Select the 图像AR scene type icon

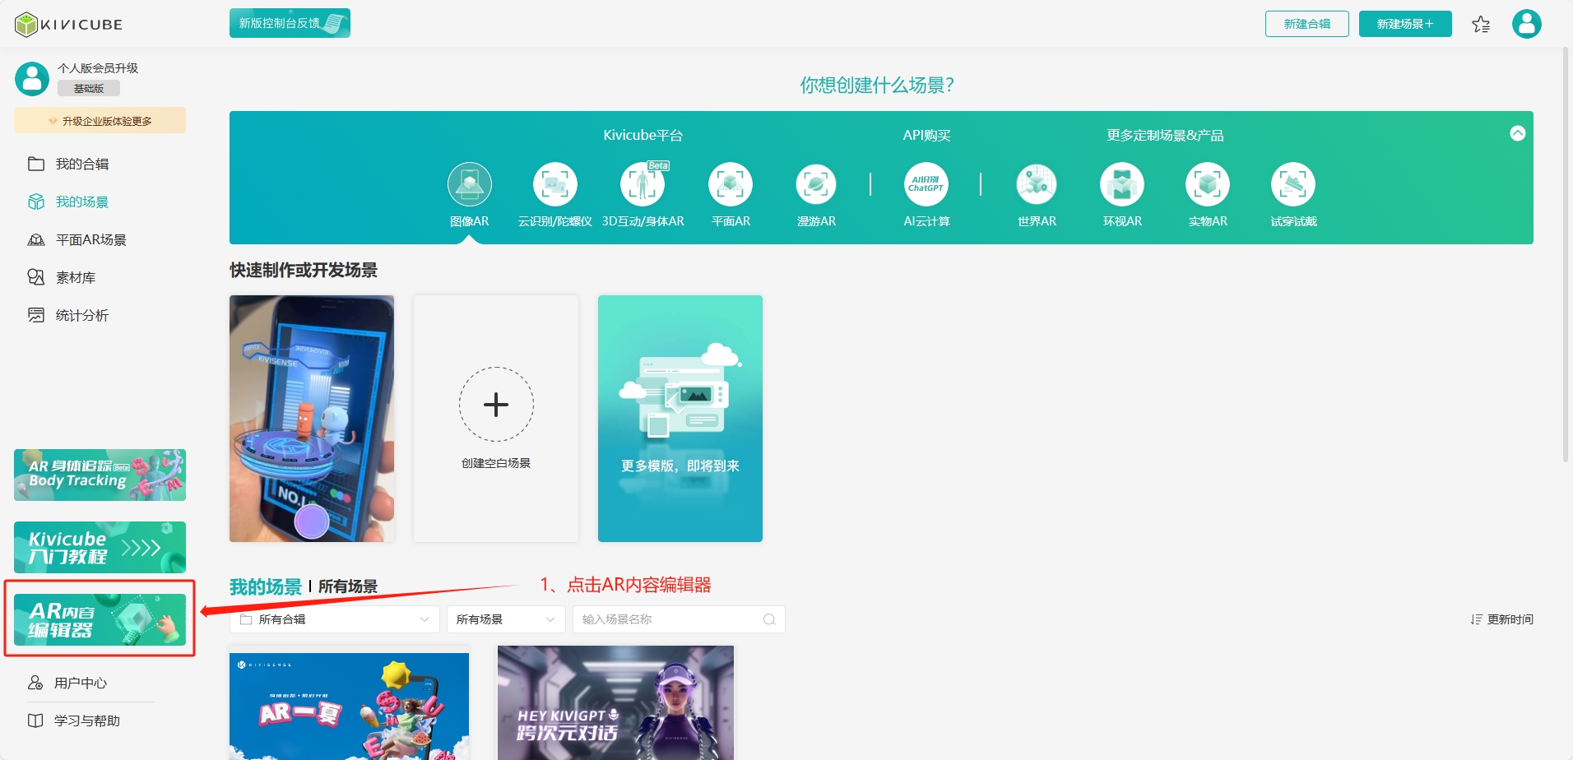click(x=470, y=184)
